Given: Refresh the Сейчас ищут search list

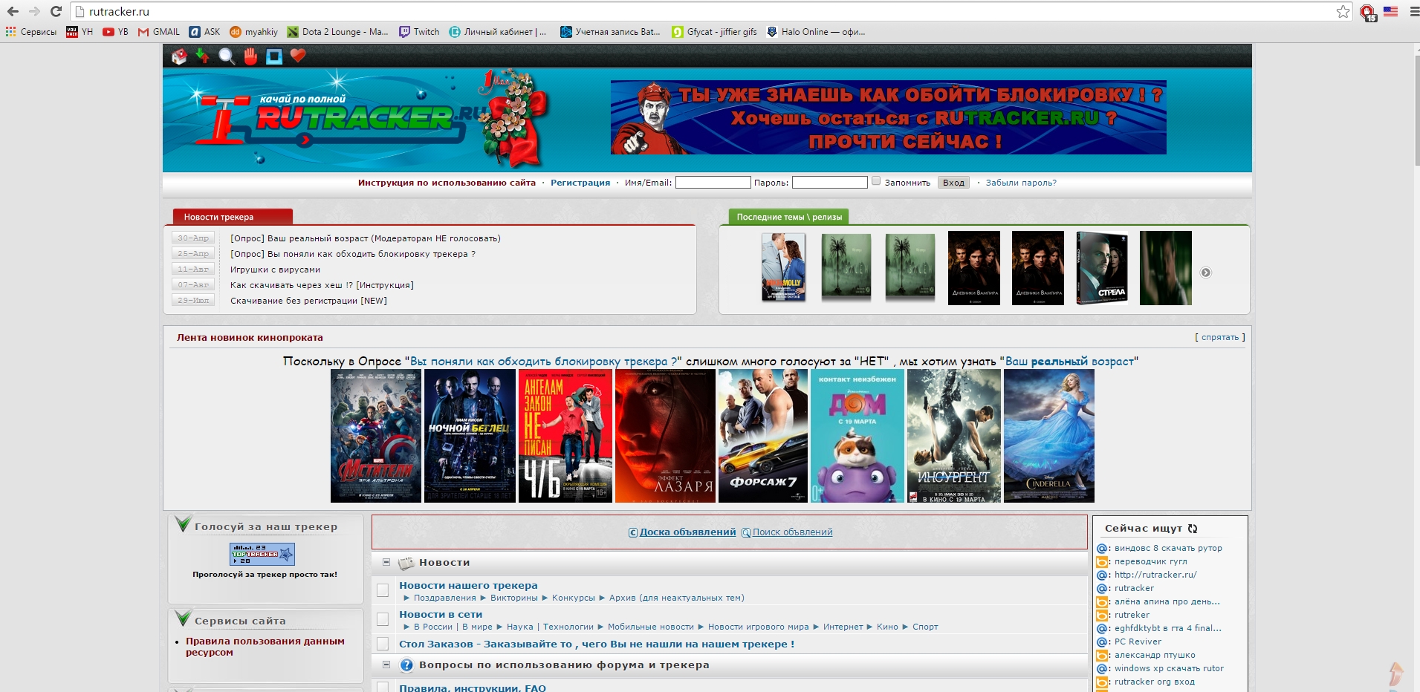Looking at the screenshot, I should tap(1193, 529).
